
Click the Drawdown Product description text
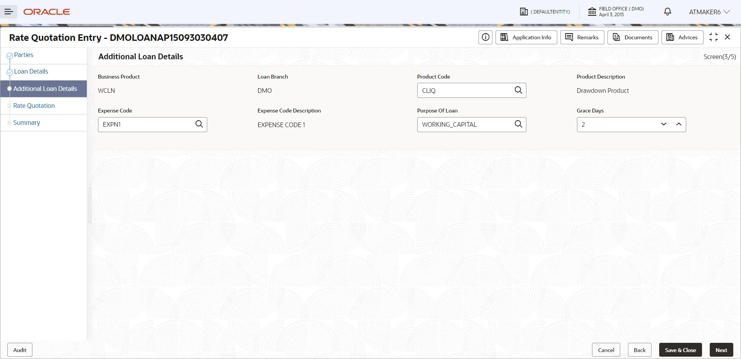click(x=603, y=91)
